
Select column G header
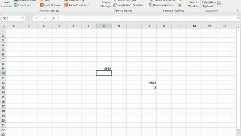click(104, 26)
